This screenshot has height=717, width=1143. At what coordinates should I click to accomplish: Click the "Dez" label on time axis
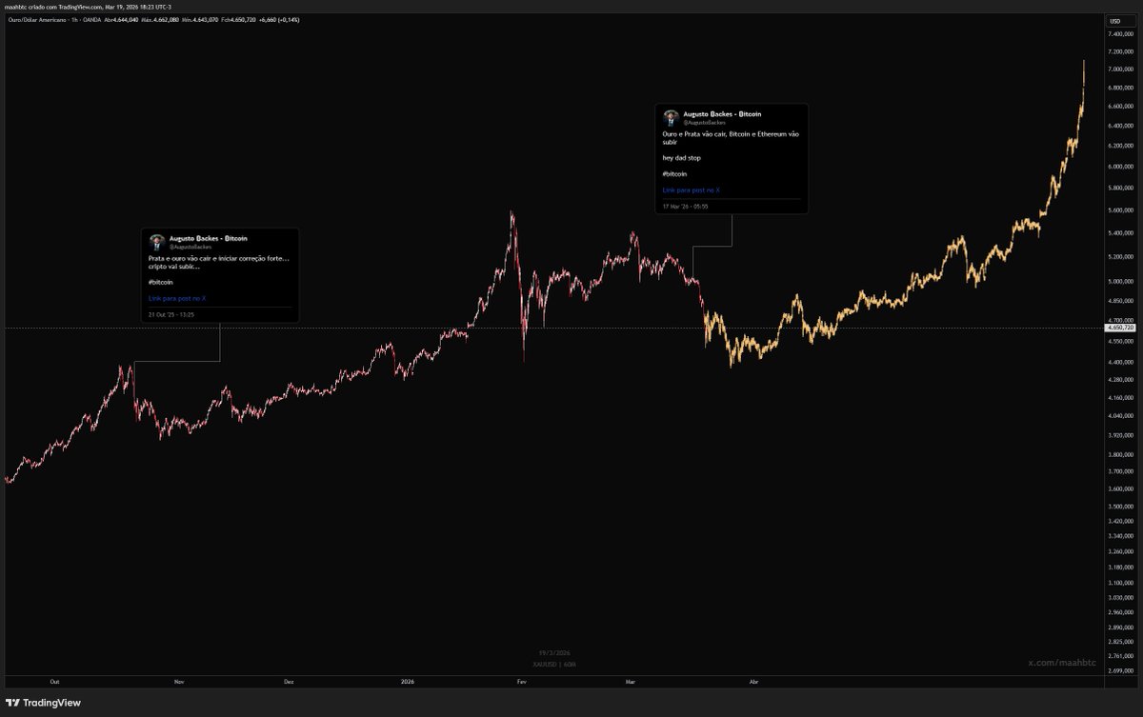[290, 682]
